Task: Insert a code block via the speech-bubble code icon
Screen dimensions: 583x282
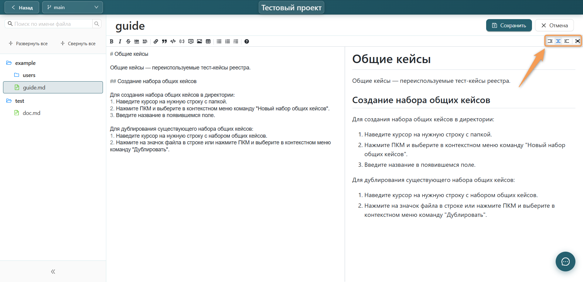Action: point(191,42)
